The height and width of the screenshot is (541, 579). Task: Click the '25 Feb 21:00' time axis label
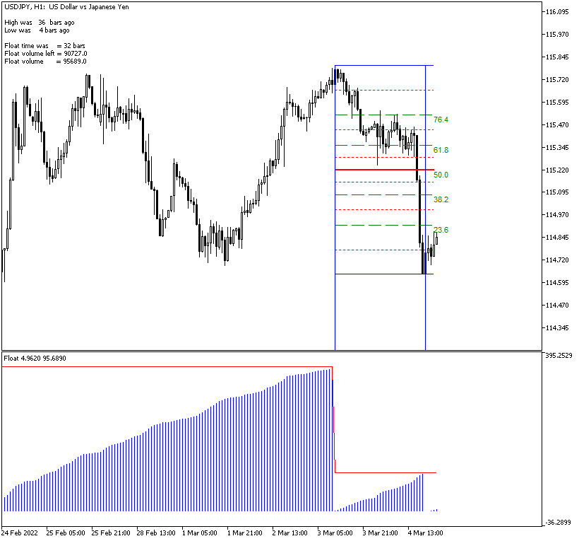click(x=111, y=533)
